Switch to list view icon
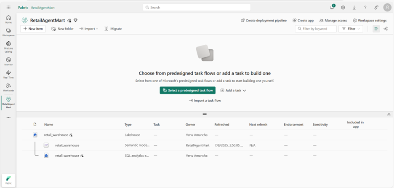 (x=376, y=29)
